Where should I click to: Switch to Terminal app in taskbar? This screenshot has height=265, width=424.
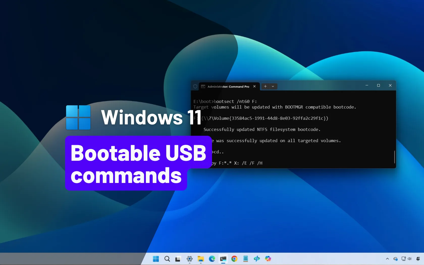(223, 259)
